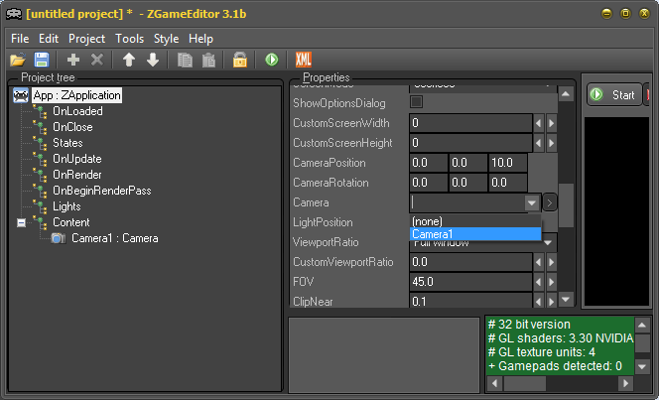Choose Camera1 in Camera dropdown list
This screenshot has height=400, width=659.
click(x=475, y=234)
